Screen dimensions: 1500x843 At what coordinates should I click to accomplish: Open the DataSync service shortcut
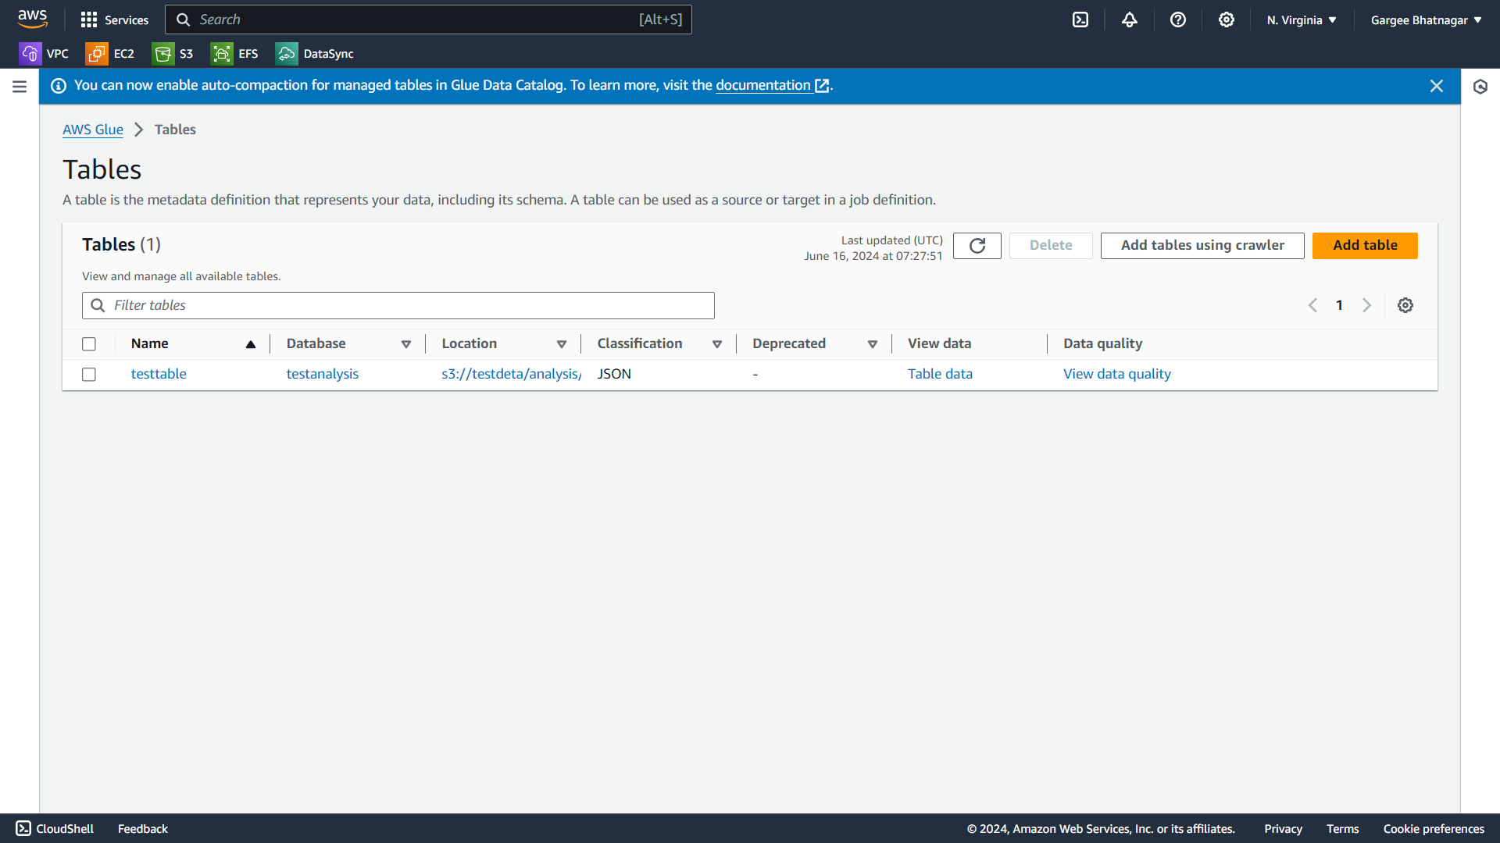click(x=315, y=54)
